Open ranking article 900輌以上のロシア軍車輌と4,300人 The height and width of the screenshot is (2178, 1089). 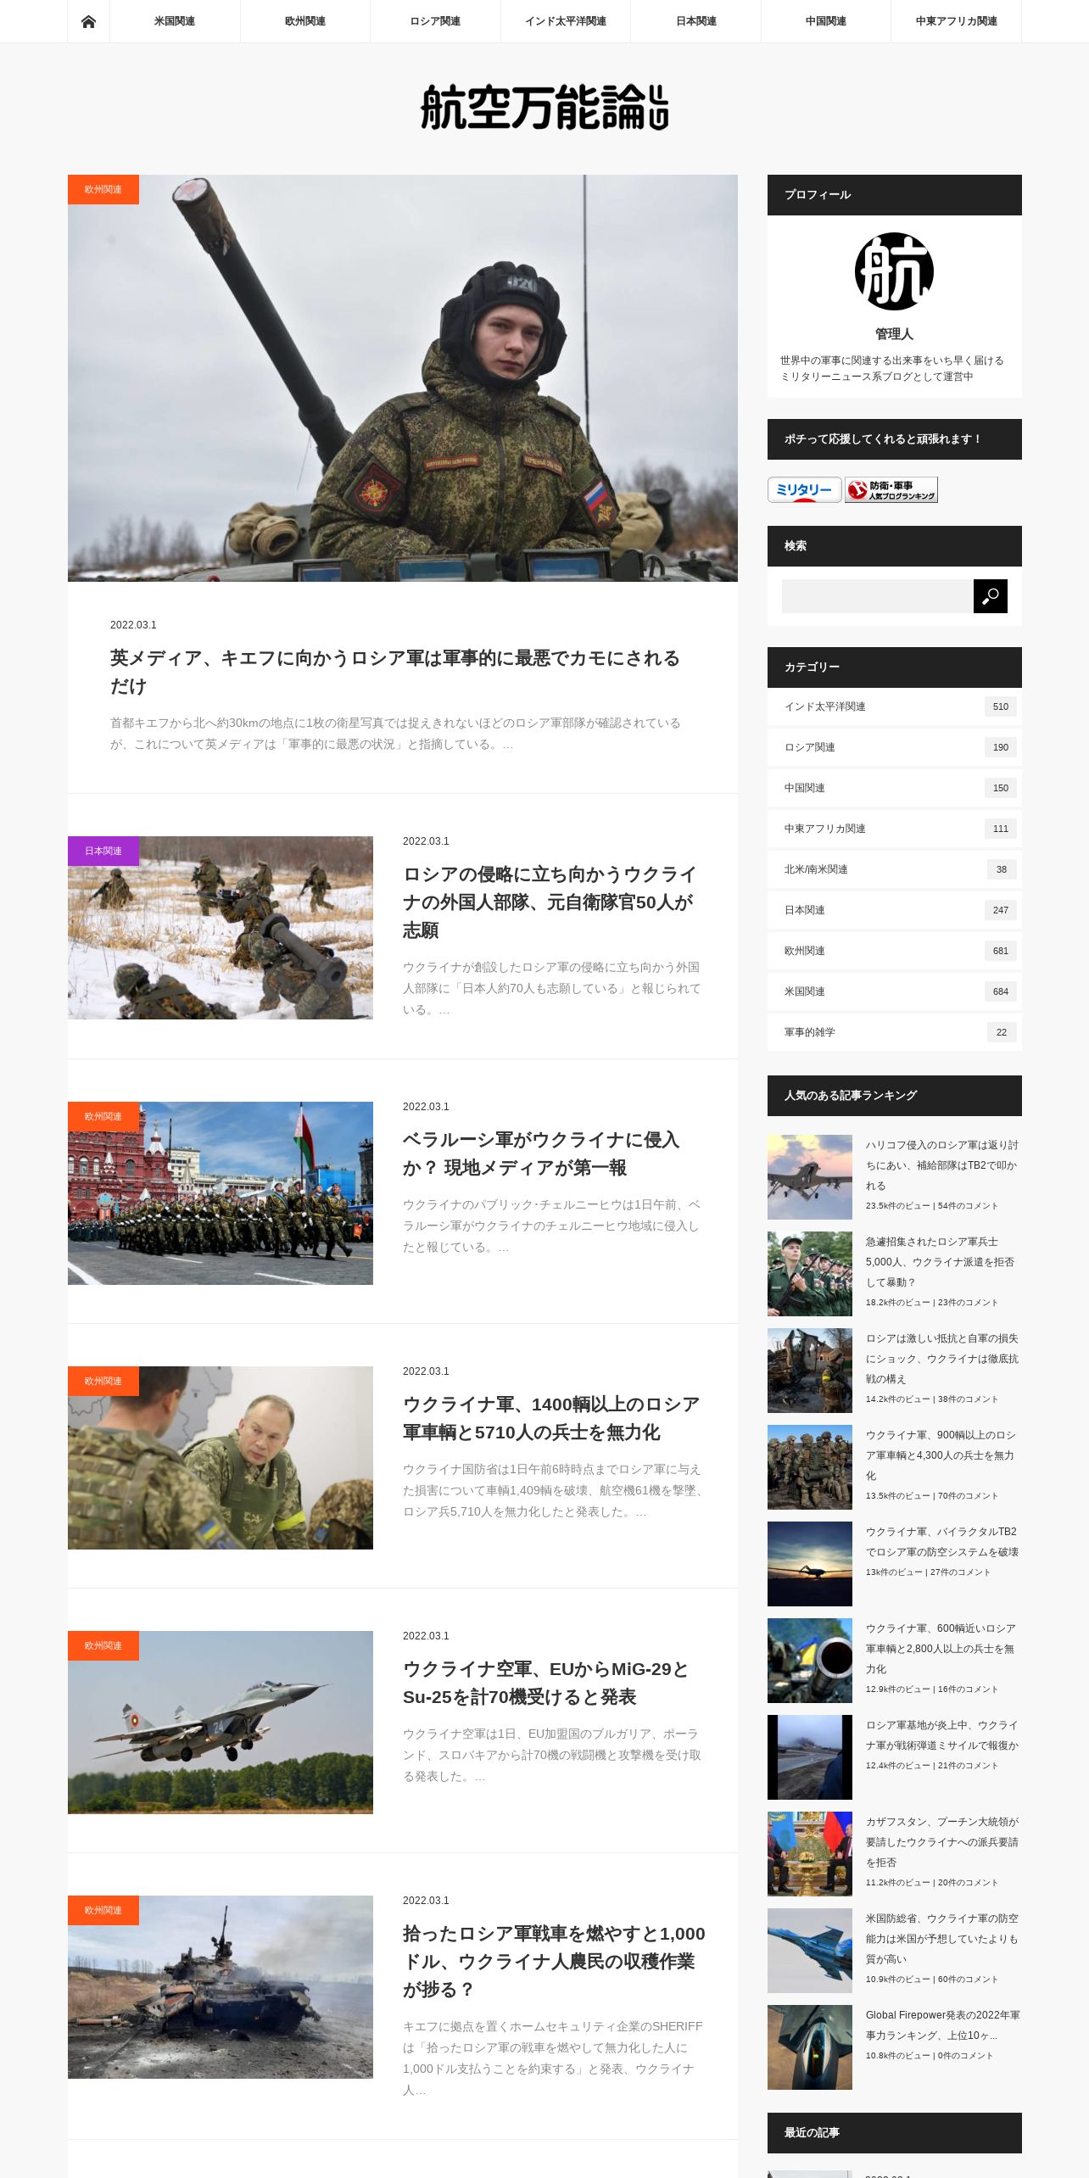pyautogui.click(x=941, y=1455)
